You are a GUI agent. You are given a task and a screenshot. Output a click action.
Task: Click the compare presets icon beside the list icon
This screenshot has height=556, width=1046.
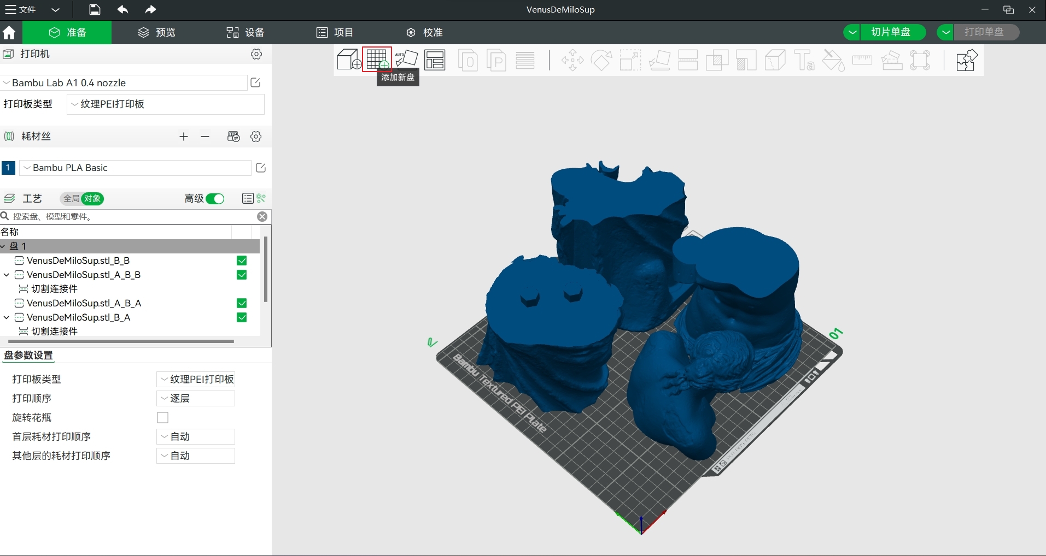coord(261,198)
